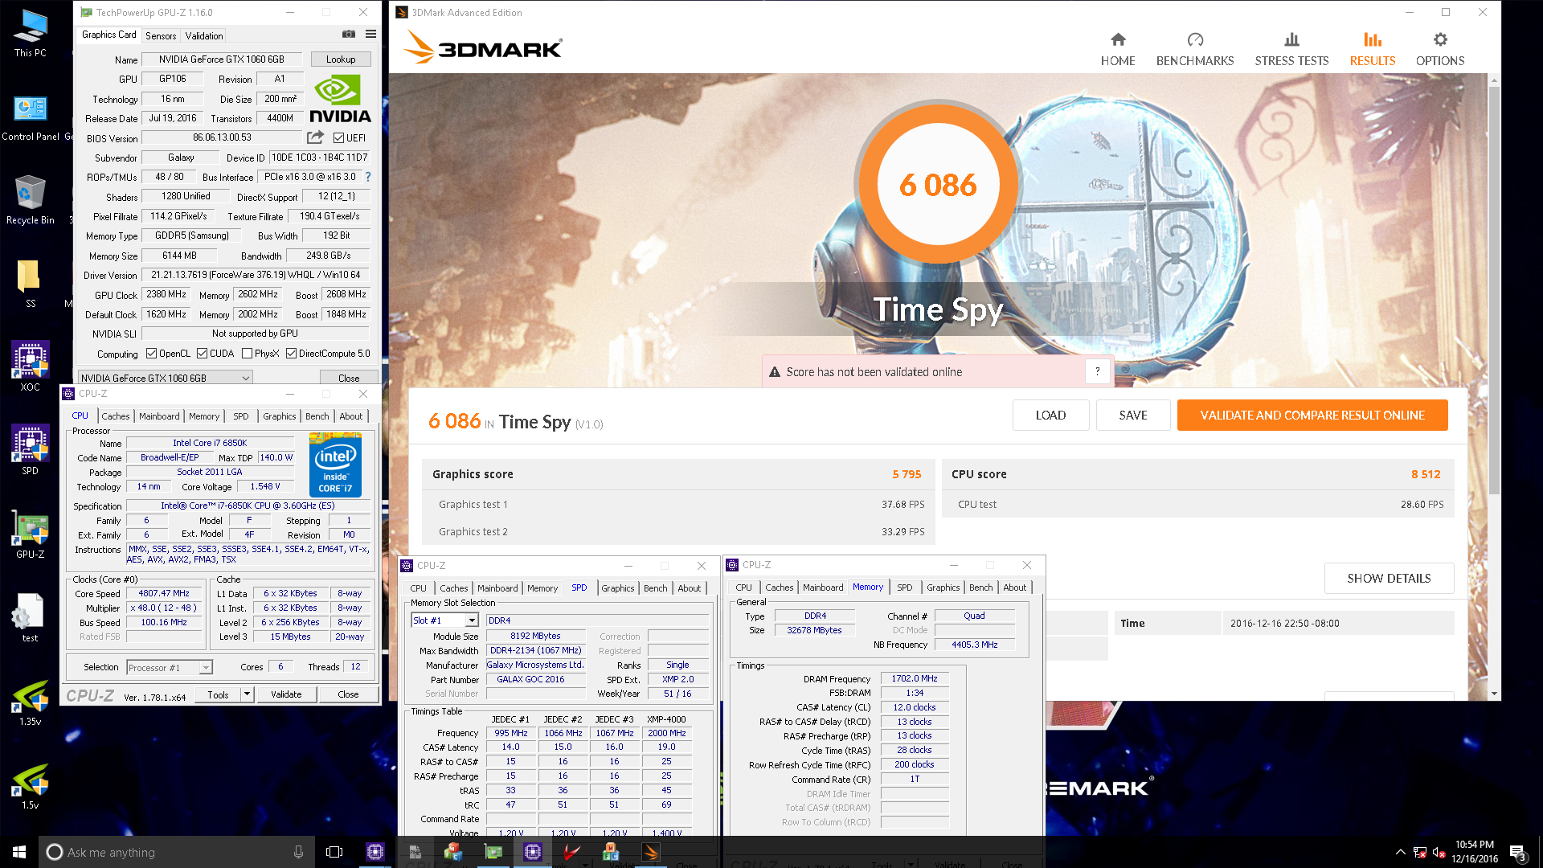Viewport: 1543px width, 868px height.
Task: Open the Windows Start menu
Action: point(19,852)
